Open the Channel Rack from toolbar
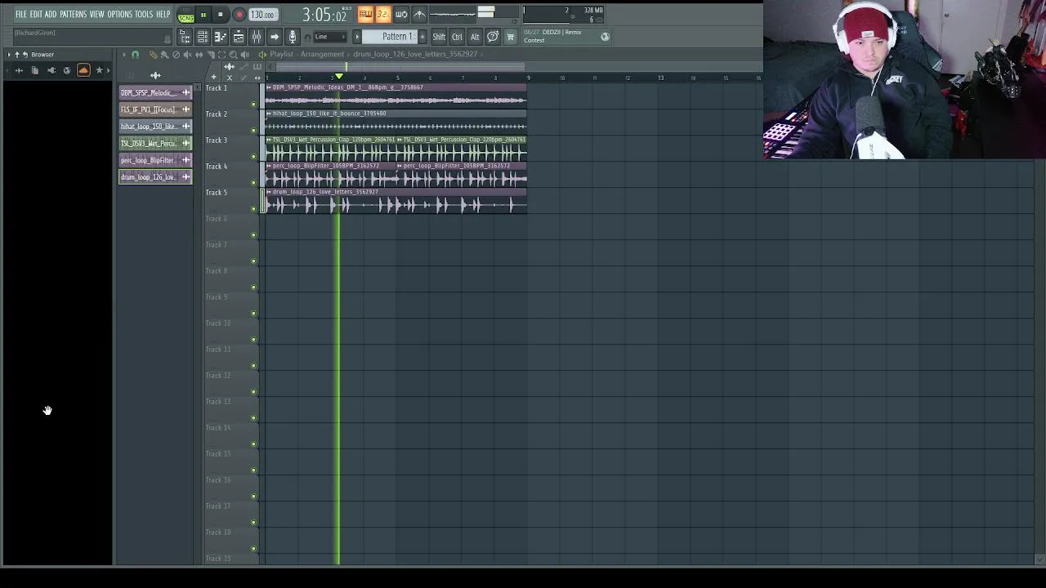1046x588 pixels. (203, 37)
